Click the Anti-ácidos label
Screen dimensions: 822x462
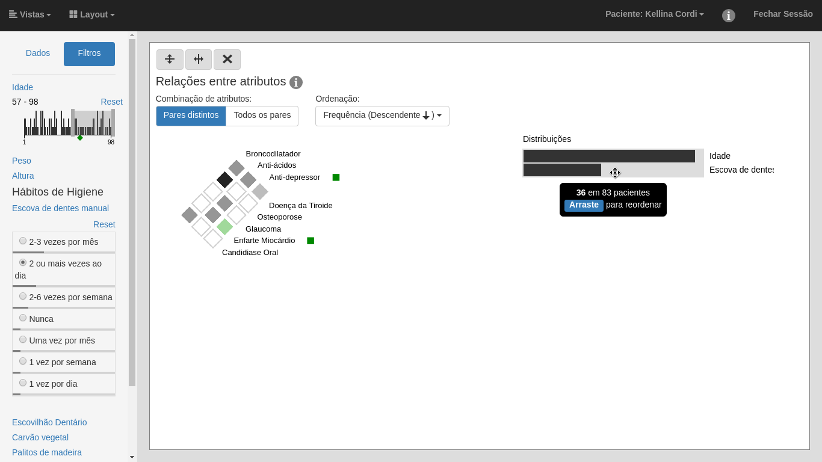point(277,165)
